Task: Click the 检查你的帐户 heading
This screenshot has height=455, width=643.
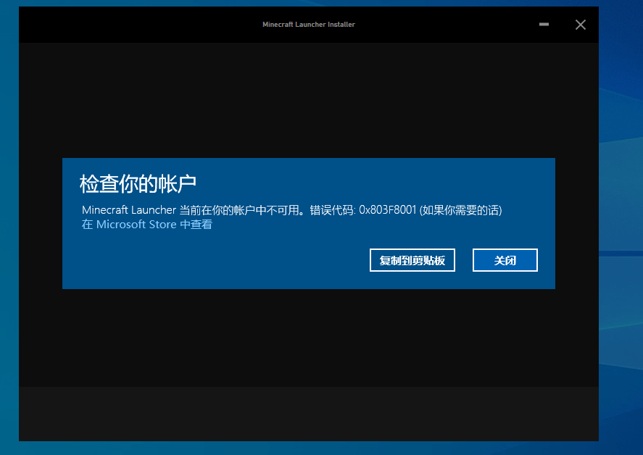Action: coord(138,183)
